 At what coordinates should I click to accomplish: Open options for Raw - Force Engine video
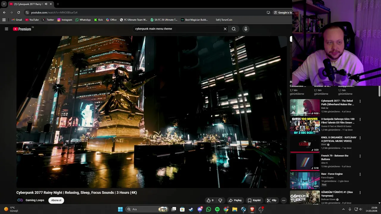coord(360,174)
